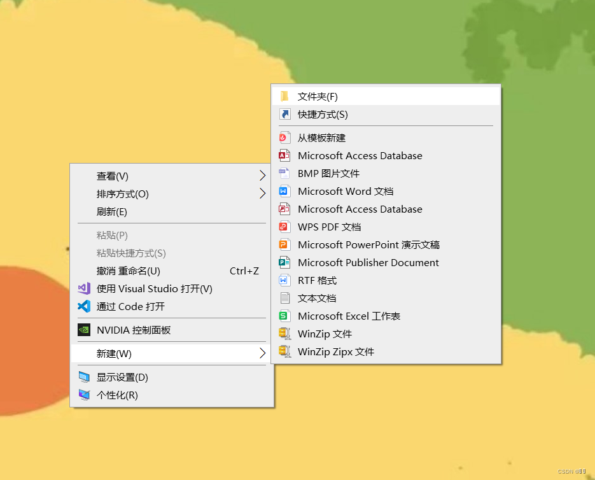Viewport: 595px width, 480px height.
Task: Choose Microsoft Access Database entry below Microsoft Word 文档
Action: [386, 209]
